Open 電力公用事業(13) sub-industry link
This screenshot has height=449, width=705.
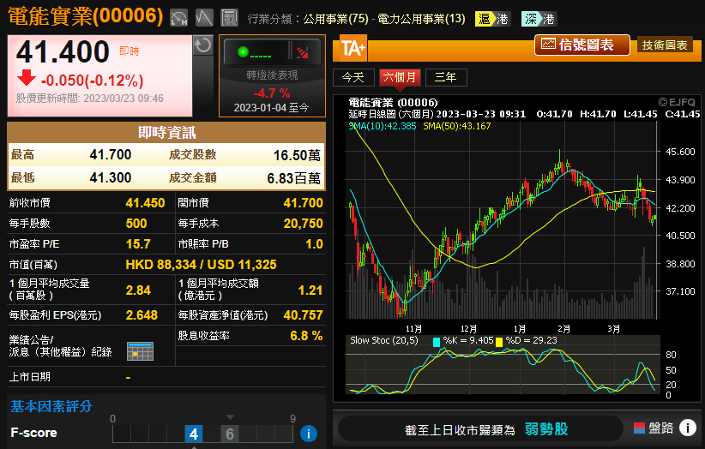(421, 19)
